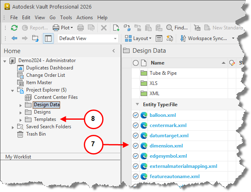This screenshot has height=192, width=251.
Task: Click the Workspace Sync button
Action: pyautogui.click(x=203, y=38)
